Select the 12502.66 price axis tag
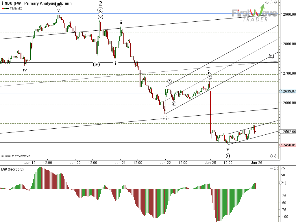This screenshot has height=222, width=296. click(x=288, y=132)
